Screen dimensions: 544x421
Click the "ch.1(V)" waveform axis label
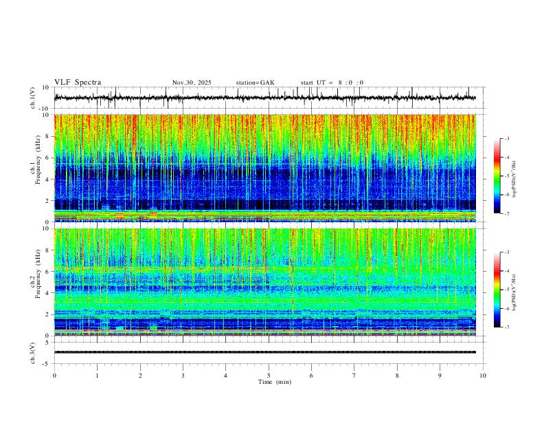(33, 98)
